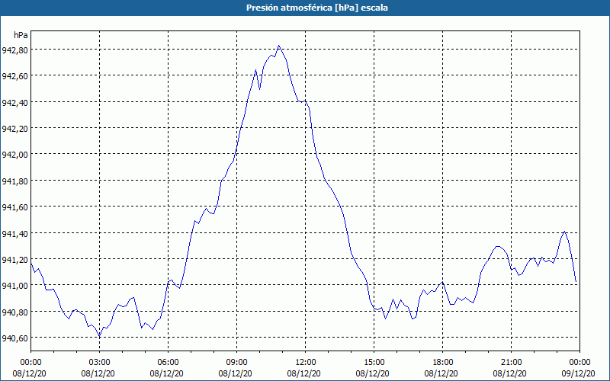Select the 06:00 x-axis label
610x381 pixels.
tap(168, 363)
